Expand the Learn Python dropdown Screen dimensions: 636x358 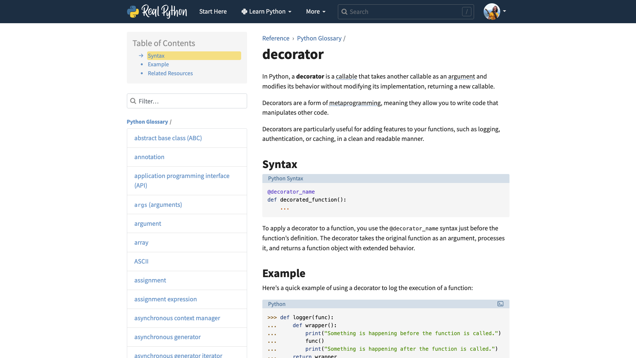[267, 12]
